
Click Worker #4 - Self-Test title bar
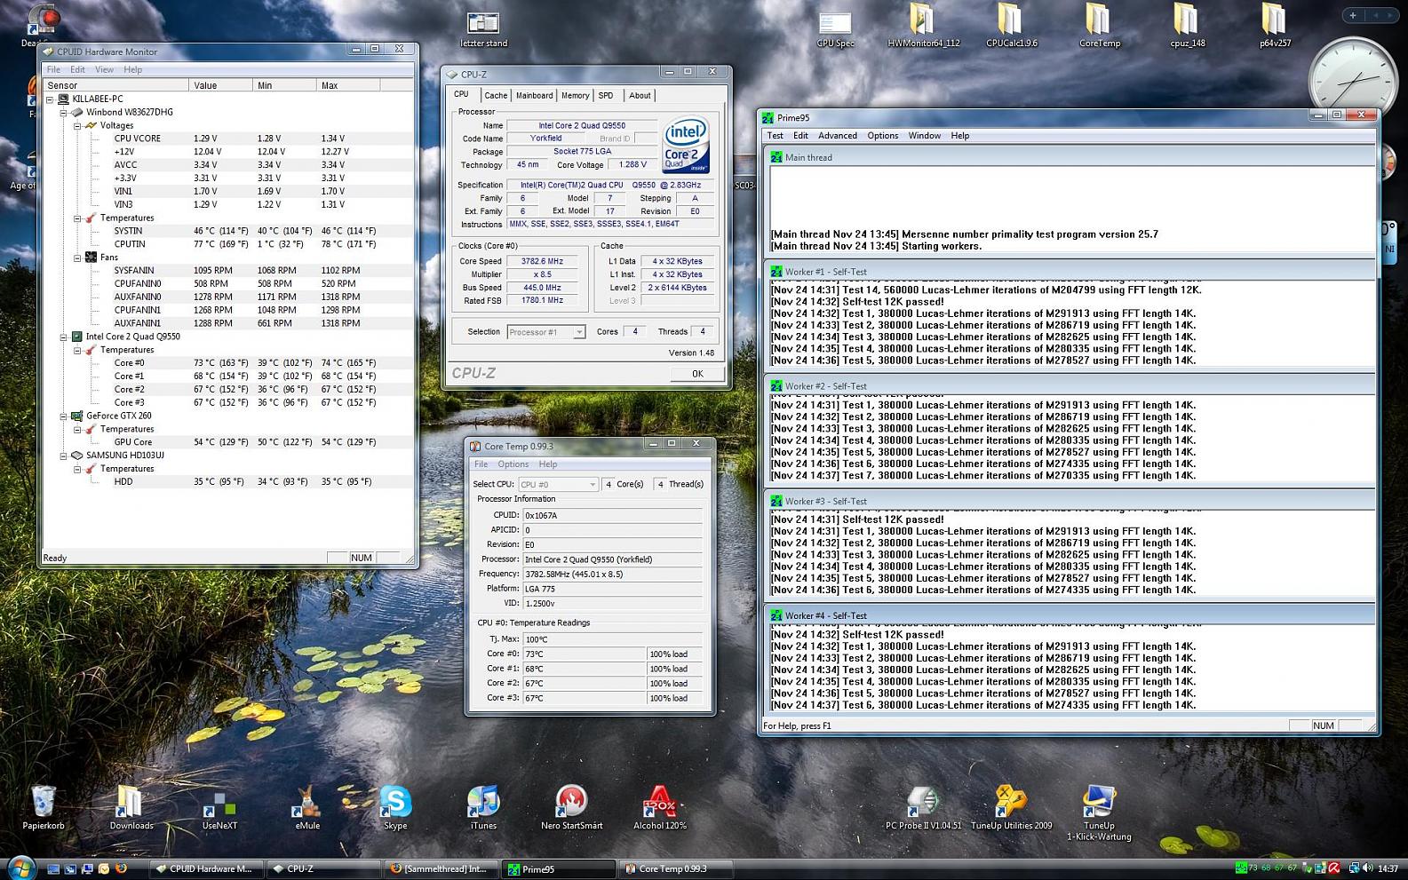click(x=1070, y=615)
